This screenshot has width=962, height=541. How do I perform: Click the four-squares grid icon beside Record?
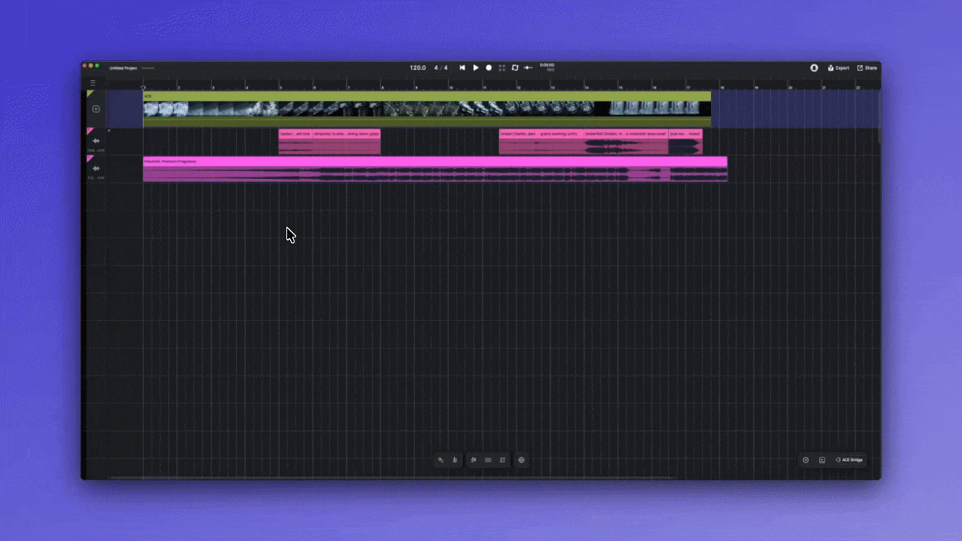pyautogui.click(x=502, y=68)
